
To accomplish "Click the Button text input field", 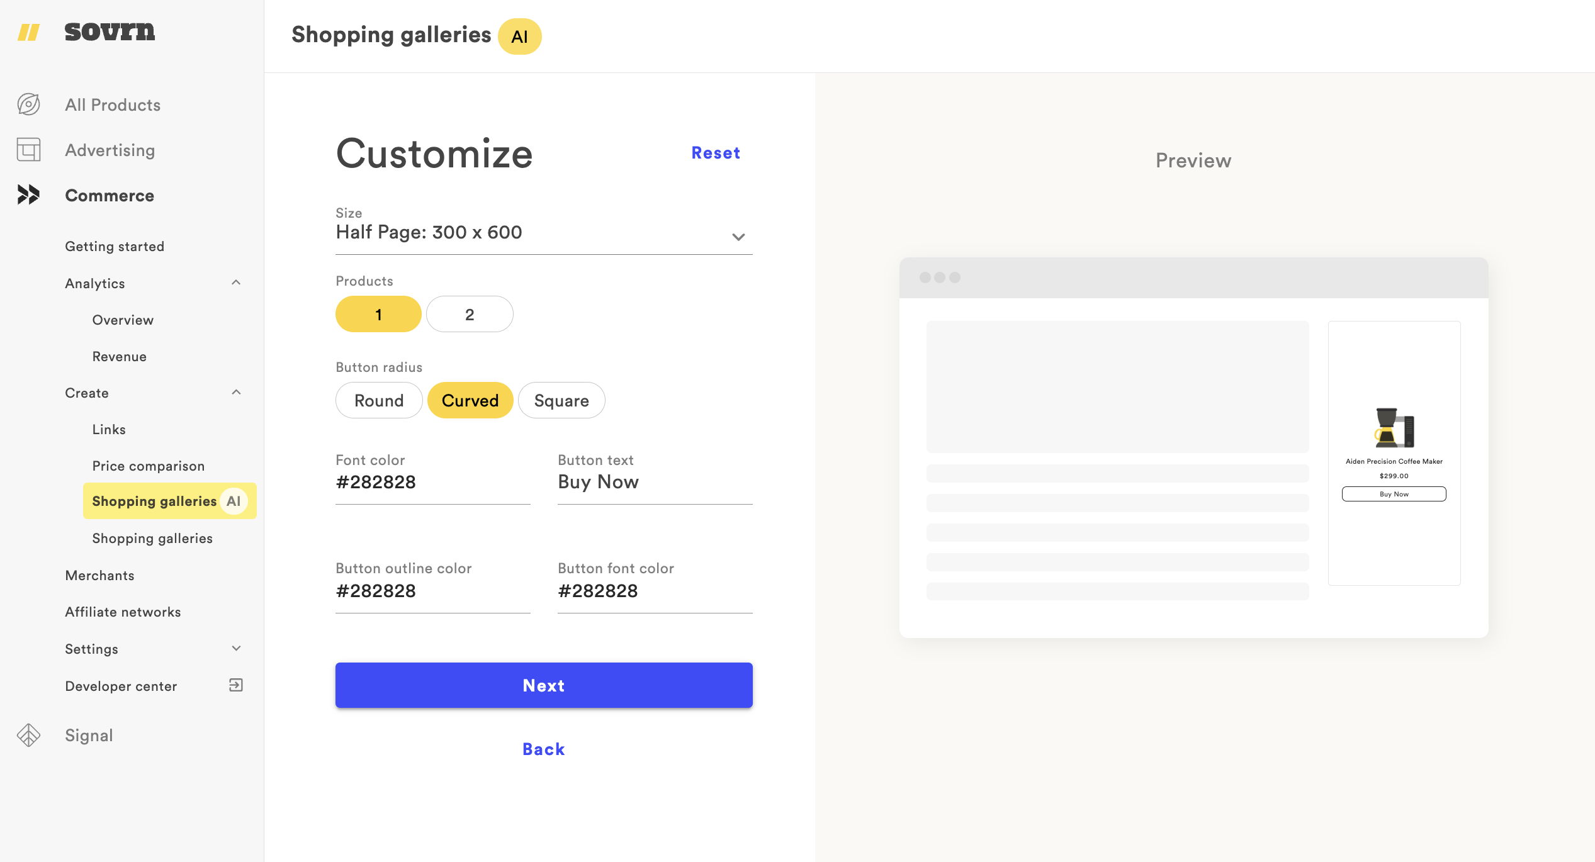I will tap(655, 482).
